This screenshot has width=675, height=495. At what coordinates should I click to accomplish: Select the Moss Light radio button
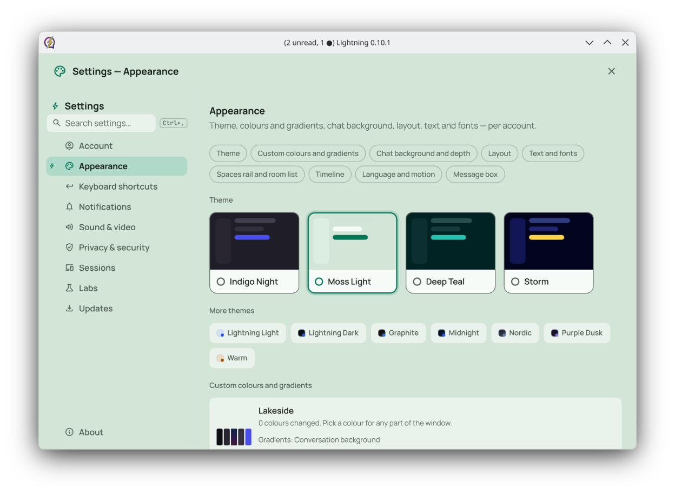coord(319,282)
